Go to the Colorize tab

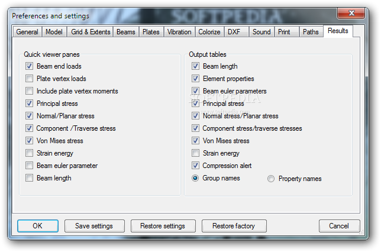pyautogui.click(x=209, y=32)
